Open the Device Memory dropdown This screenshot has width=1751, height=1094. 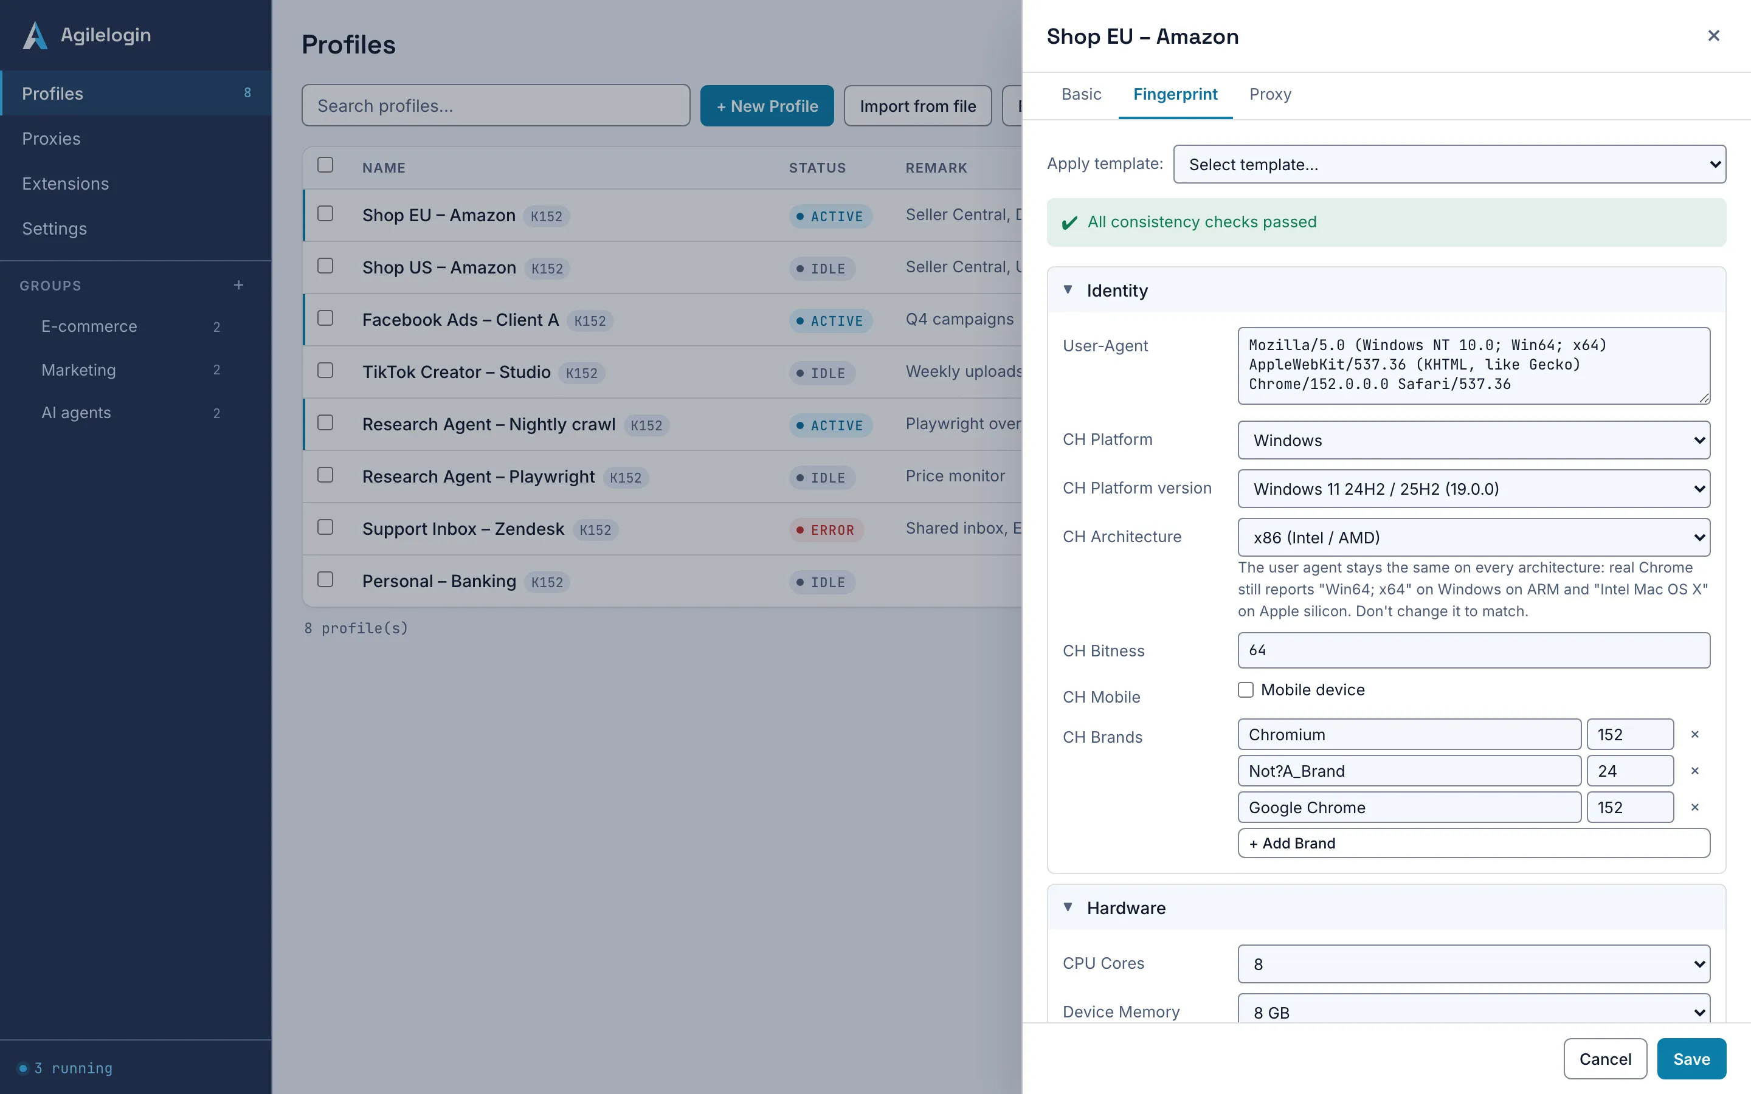coord(1474,1008)
